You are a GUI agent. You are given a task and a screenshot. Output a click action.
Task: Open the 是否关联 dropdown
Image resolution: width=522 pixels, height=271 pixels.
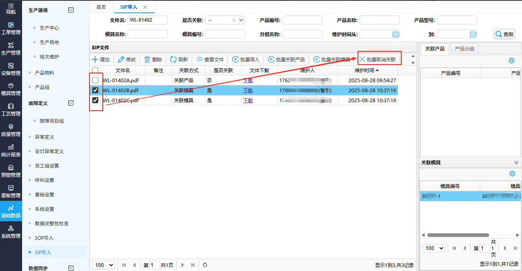click(x=241, y=20)
